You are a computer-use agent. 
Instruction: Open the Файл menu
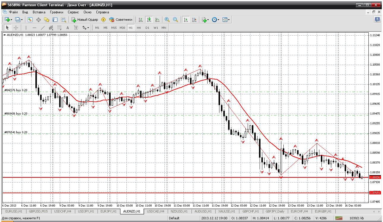tap(13, 12)
